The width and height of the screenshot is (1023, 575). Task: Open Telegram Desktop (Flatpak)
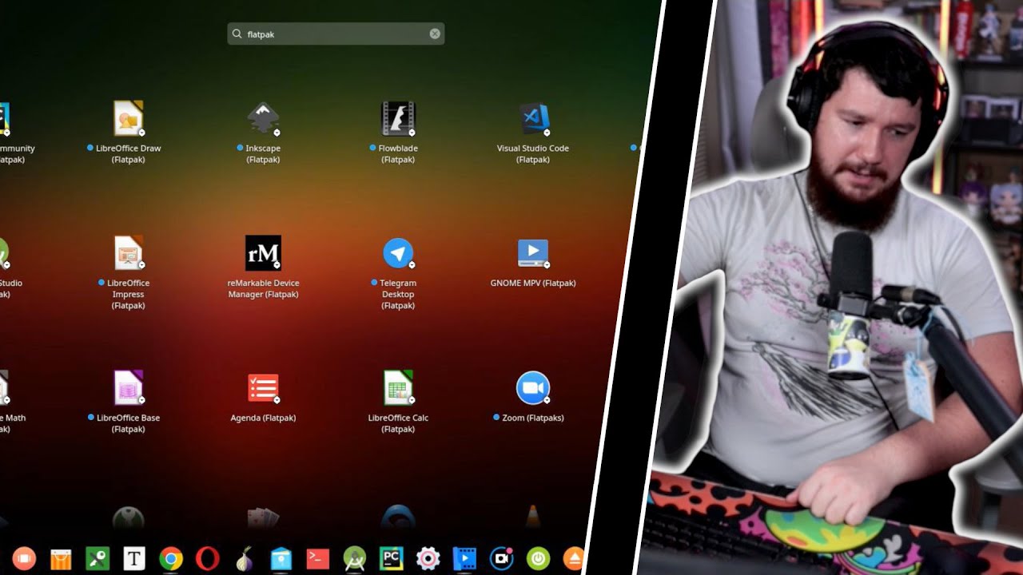pos(398,253)
